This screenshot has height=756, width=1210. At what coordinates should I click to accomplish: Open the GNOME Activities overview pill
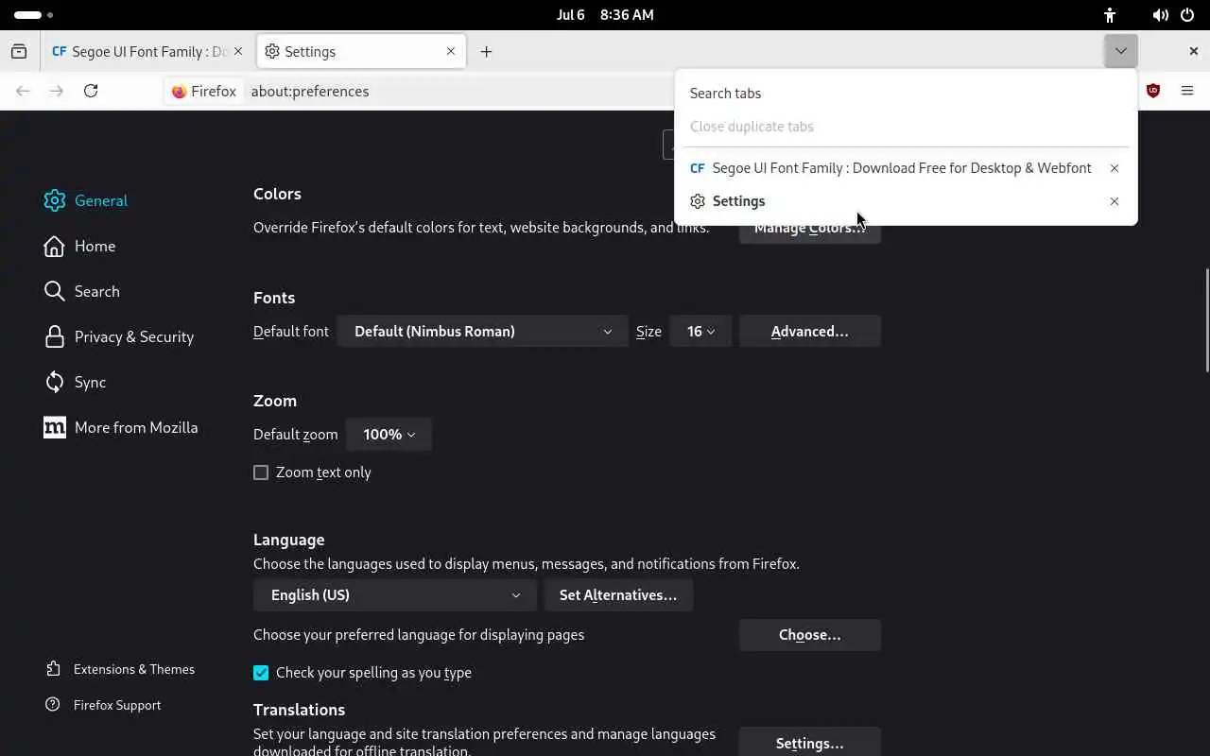click(x=34, y=15)
